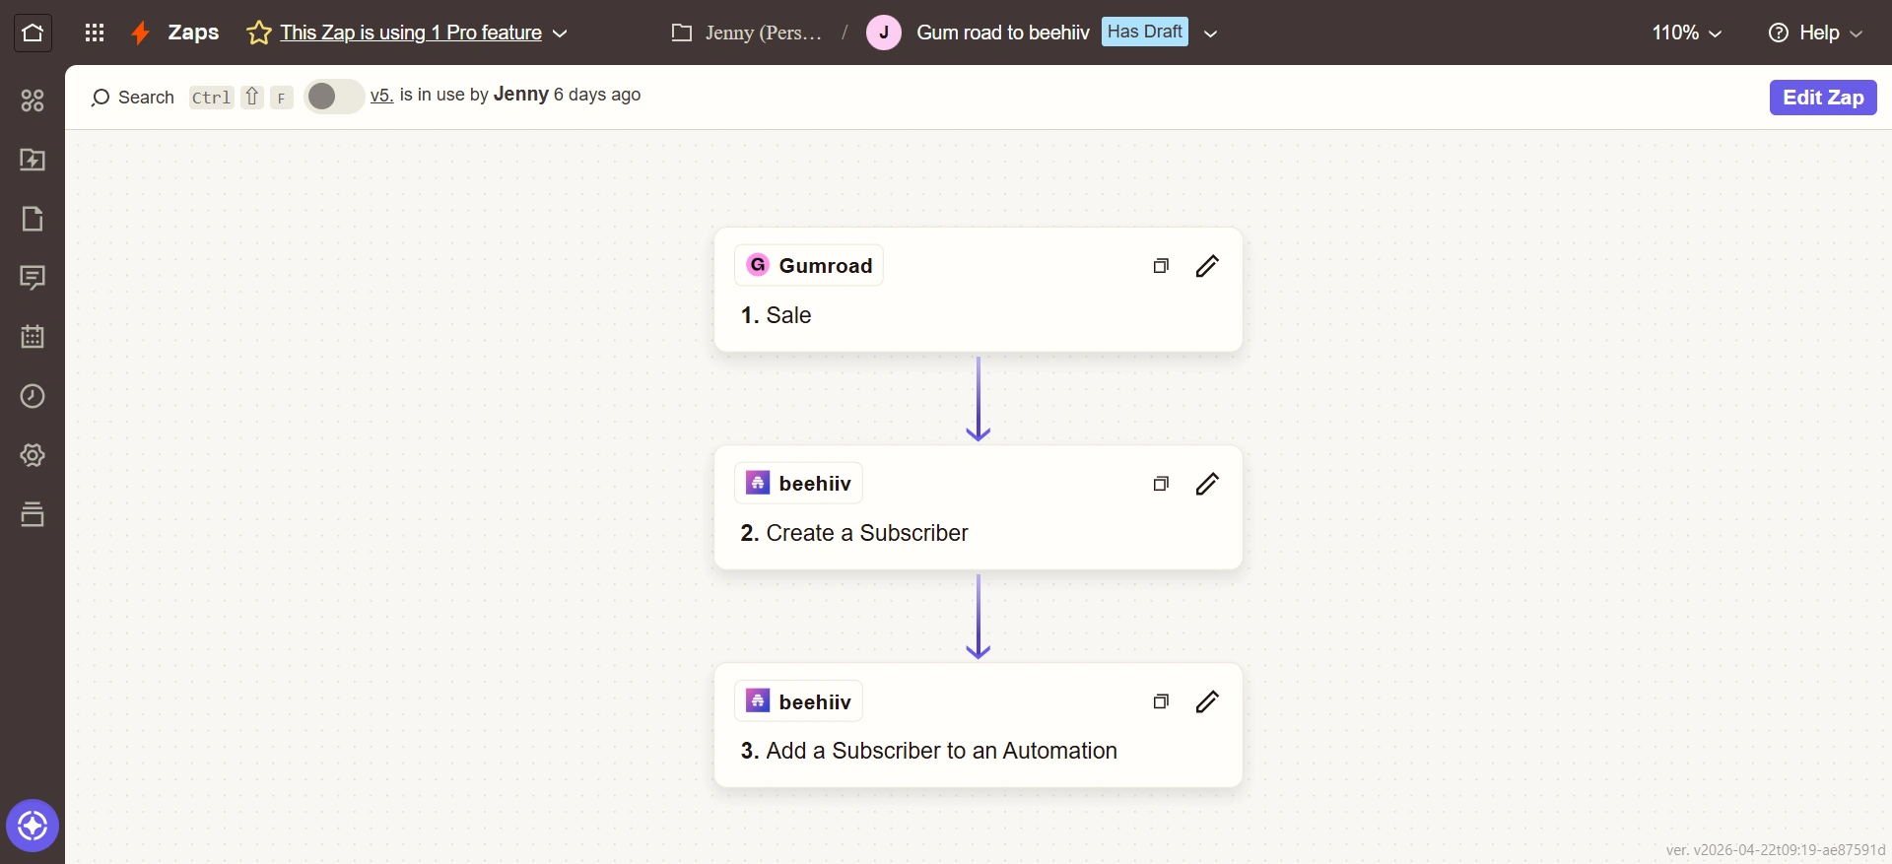Open the Pro feature notice link
The height and width of the screenshot is (864, 1892).
point(411,33)
